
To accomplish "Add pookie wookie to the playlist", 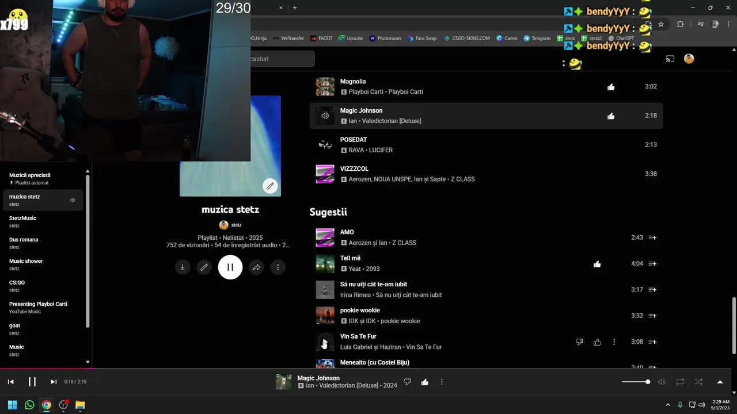I will (652, 316).
